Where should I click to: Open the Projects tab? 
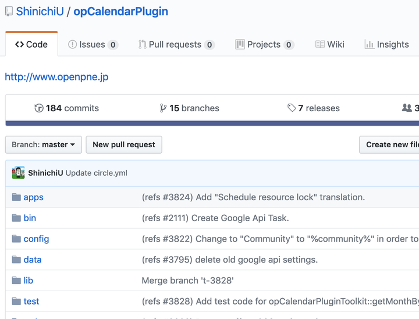(x=265, y=44)
